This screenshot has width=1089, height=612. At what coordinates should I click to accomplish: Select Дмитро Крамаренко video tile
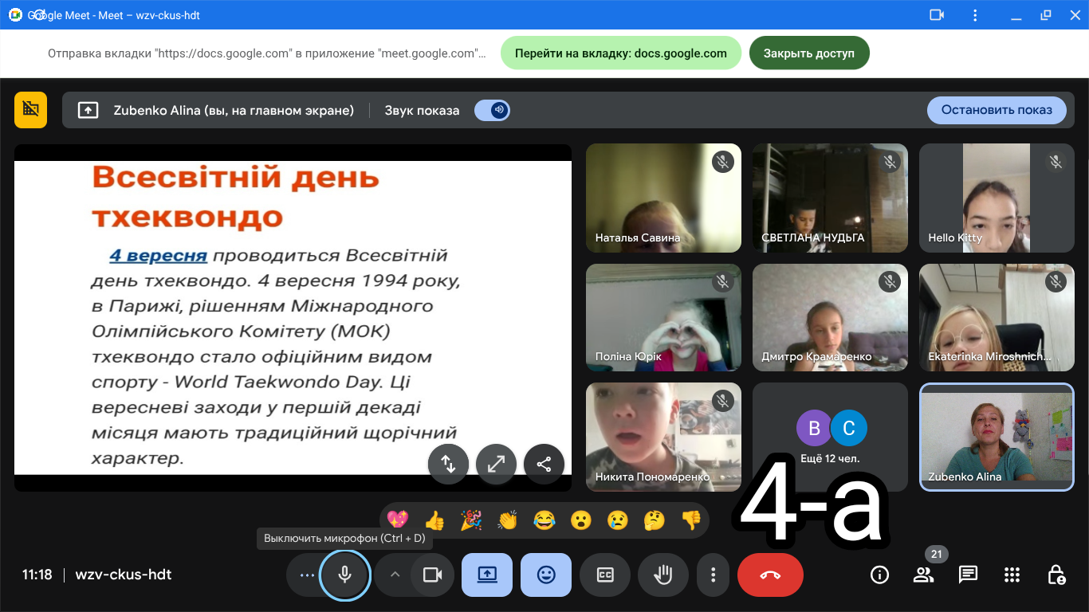pos(830,317)
